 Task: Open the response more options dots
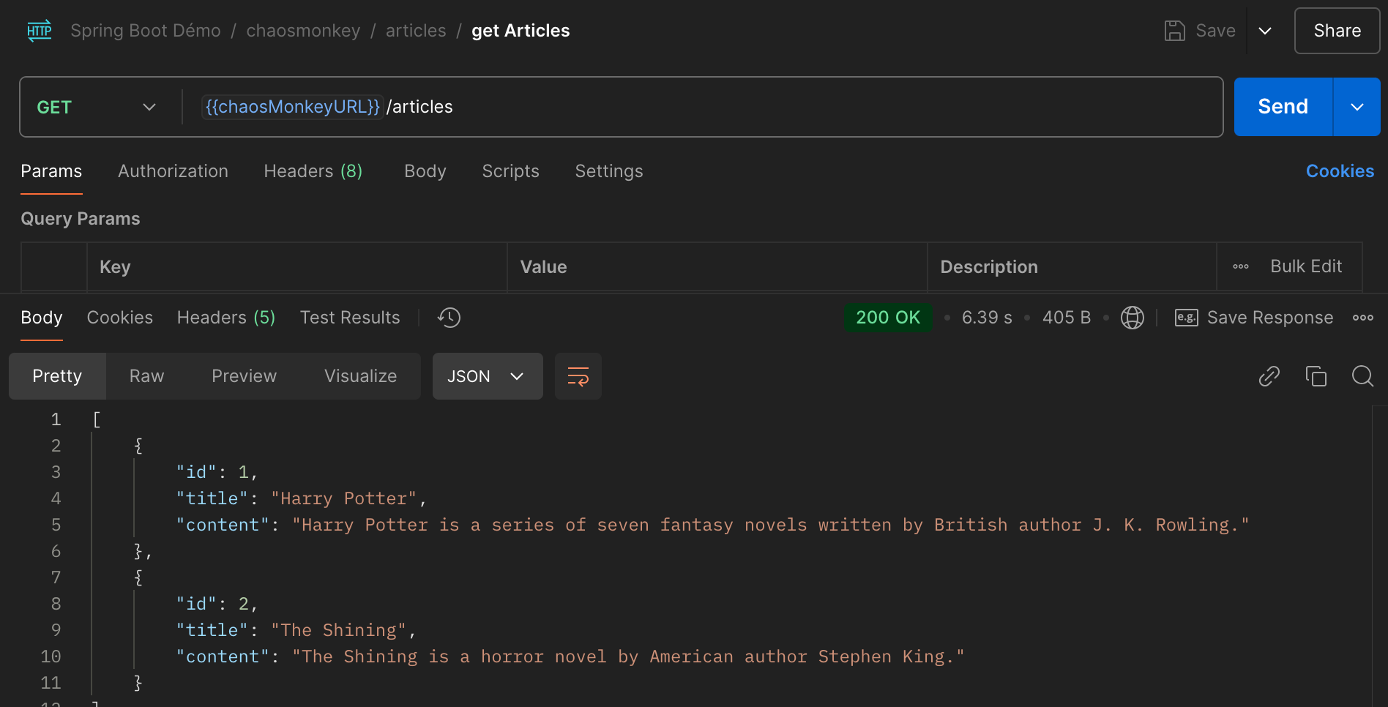coord(1362,318)
